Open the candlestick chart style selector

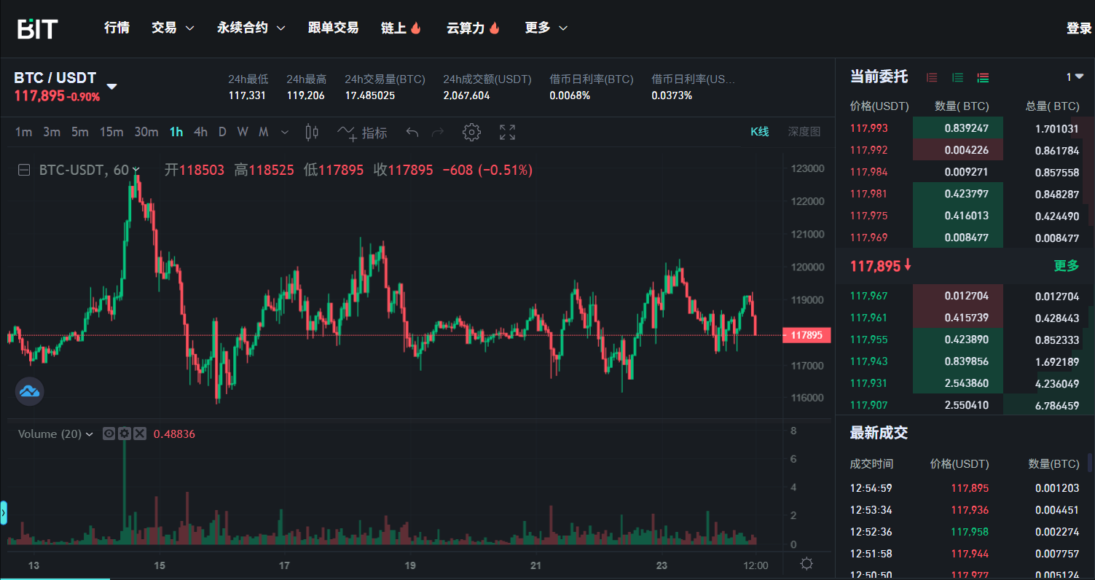[312, 133]
